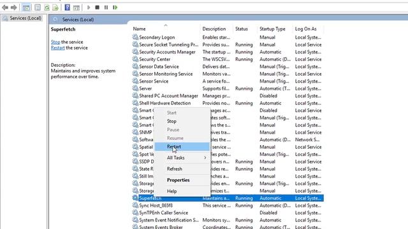Choose Stop from the context menu

171,121
